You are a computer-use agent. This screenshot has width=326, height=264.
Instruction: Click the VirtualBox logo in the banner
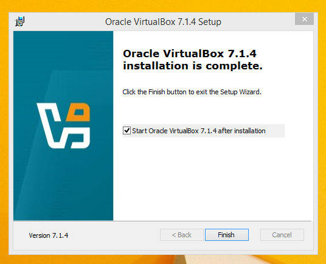click(63, 125)
